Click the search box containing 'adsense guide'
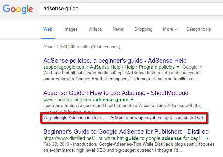 point(132,9)
